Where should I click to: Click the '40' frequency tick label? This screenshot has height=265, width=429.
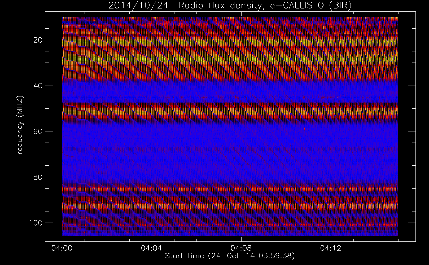(38, 86)
